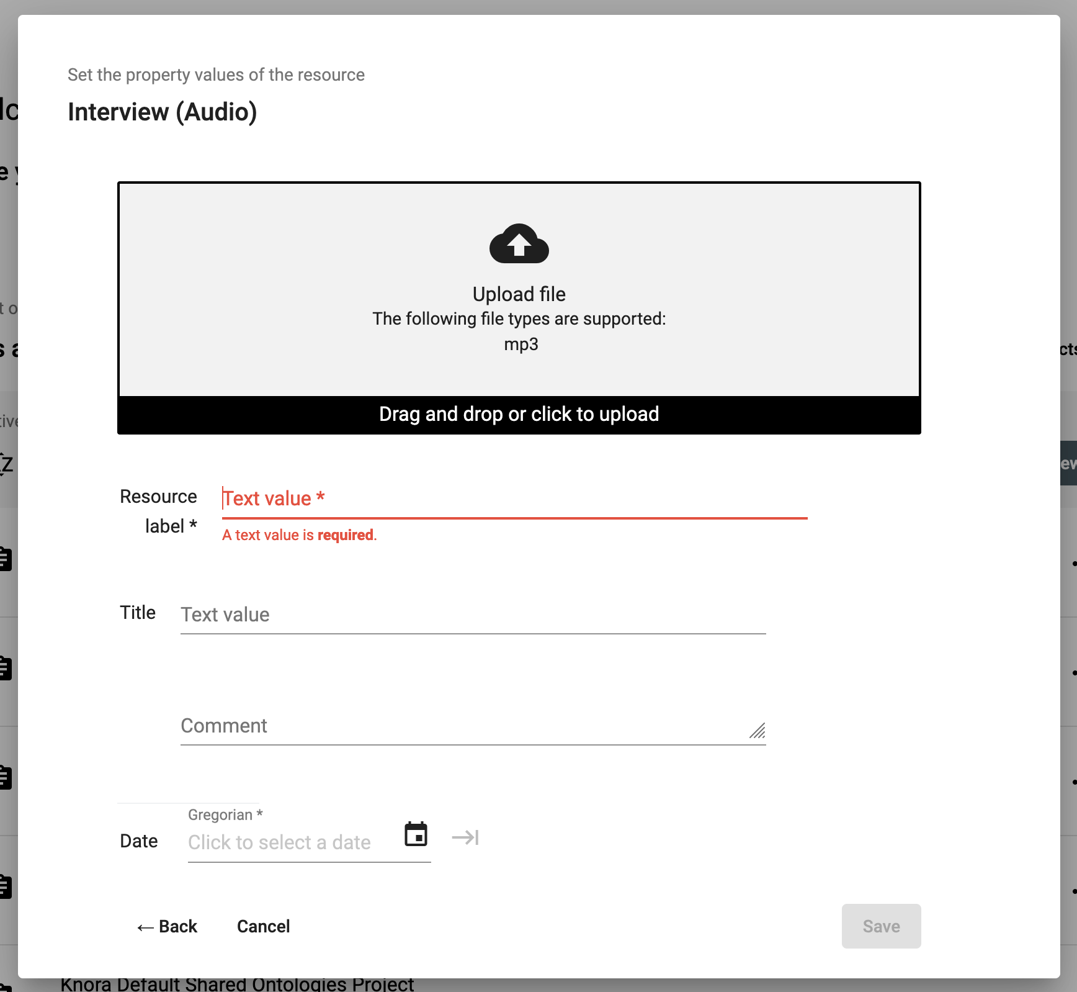Click the Knora Default Shared Ontologies Project text
1077x992 pixels.
(237, 985)
